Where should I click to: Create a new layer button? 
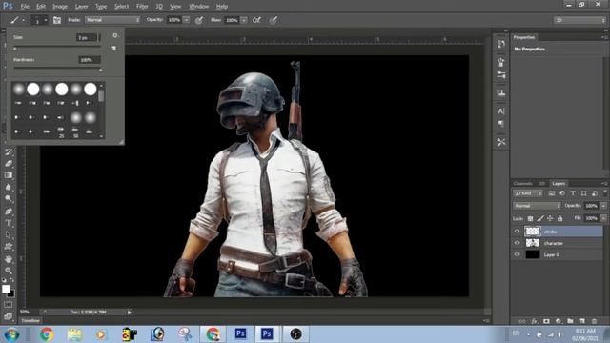click(582, 321)
